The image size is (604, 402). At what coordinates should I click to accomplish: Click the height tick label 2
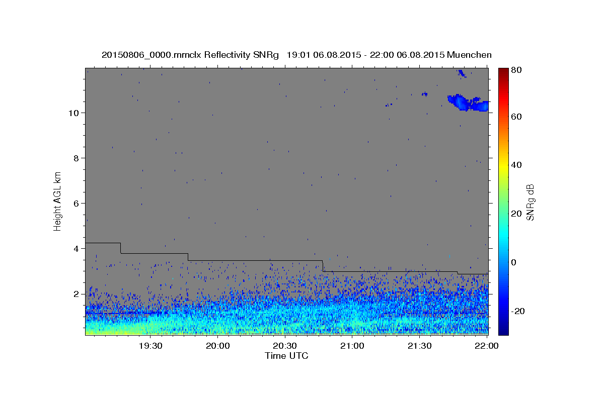(77, 293)
